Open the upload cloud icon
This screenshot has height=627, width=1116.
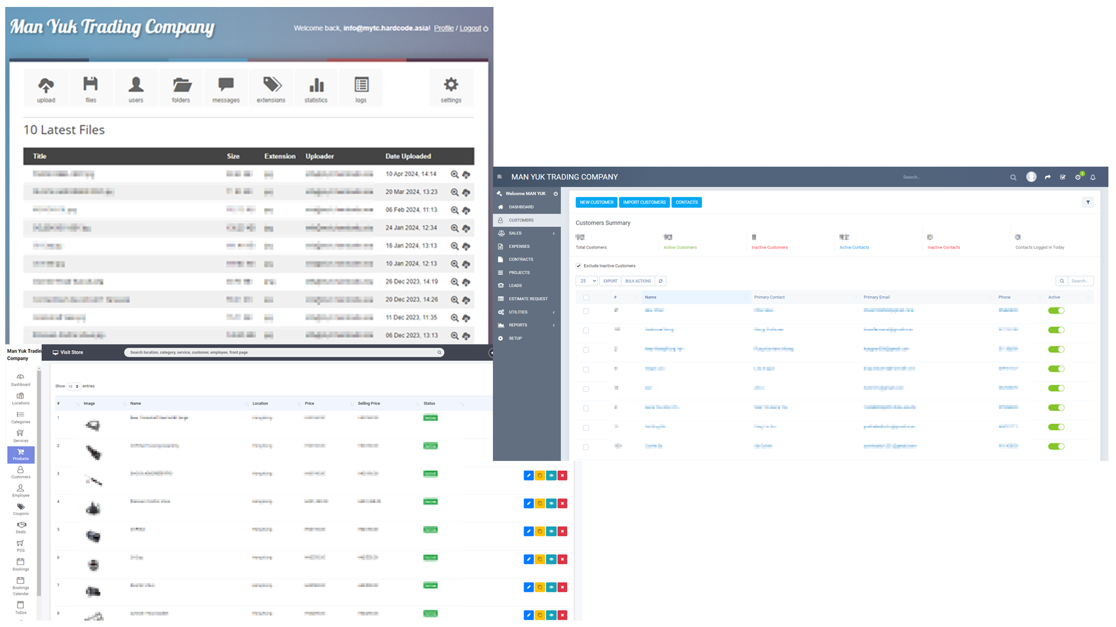46,85
